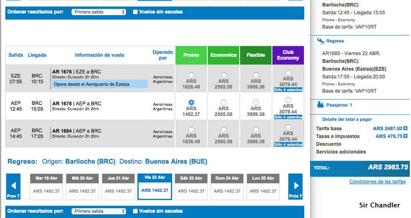Click Sólo 4 asientos badge for AR 1684

288,145
